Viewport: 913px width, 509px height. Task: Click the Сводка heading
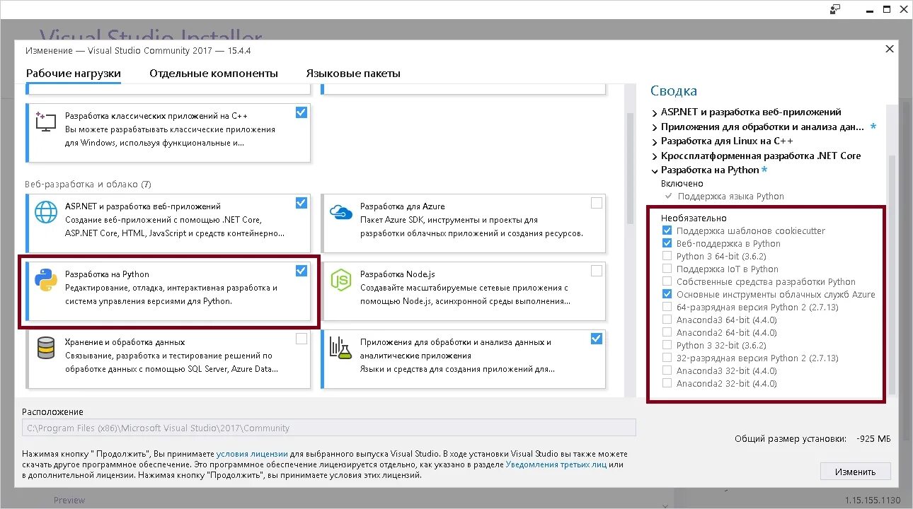pyautogui.click(x=674, y=90)
